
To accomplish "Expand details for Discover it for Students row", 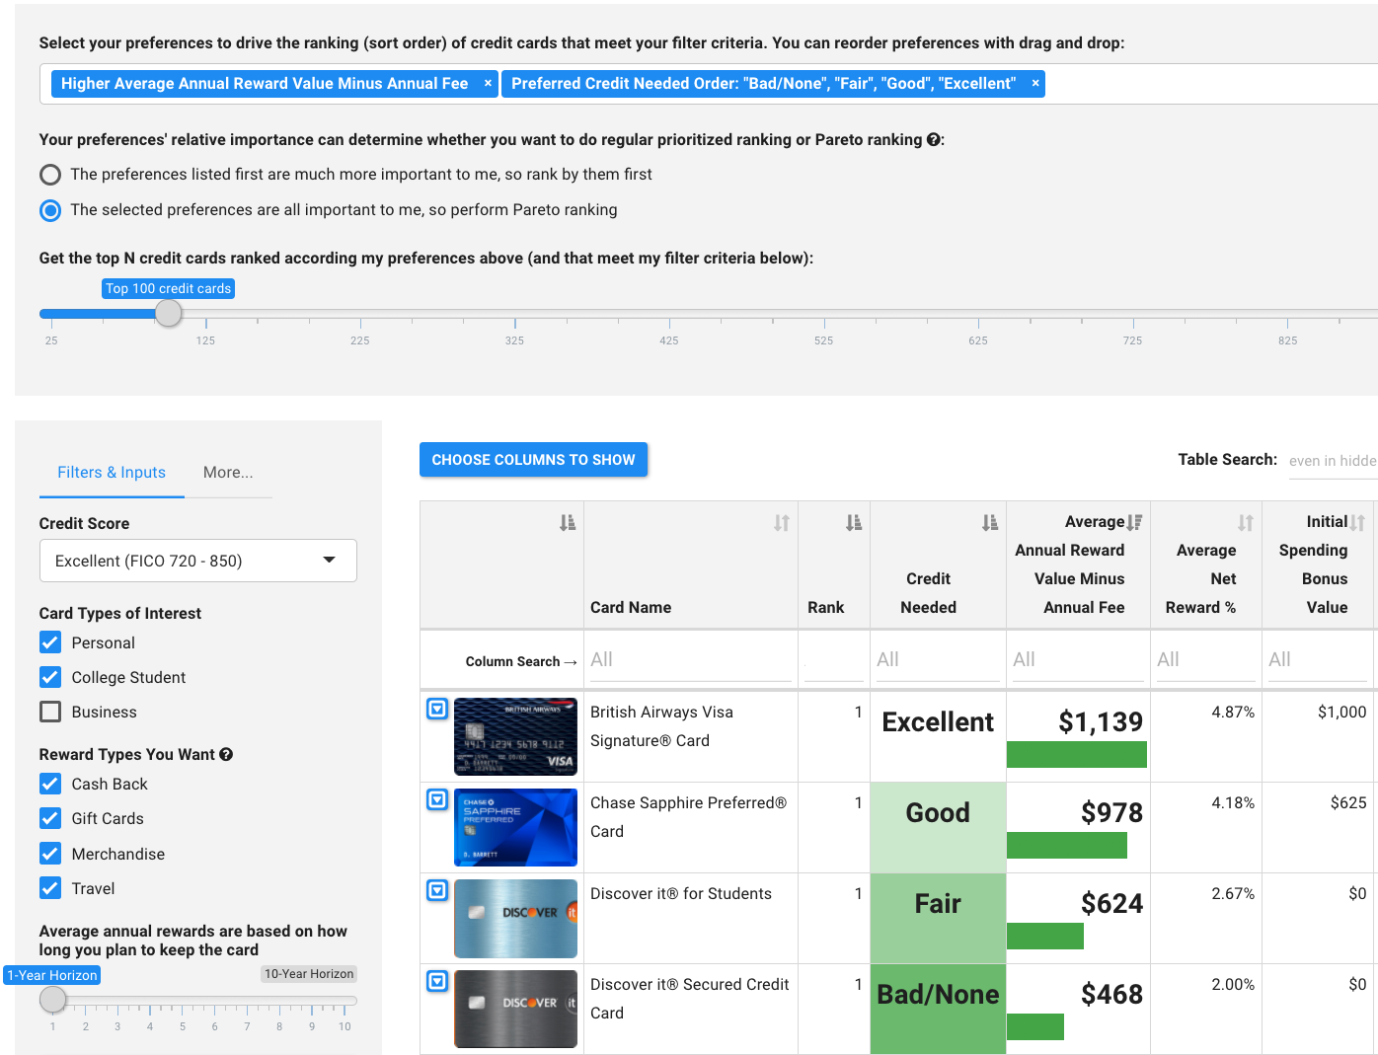I will 437,890.
